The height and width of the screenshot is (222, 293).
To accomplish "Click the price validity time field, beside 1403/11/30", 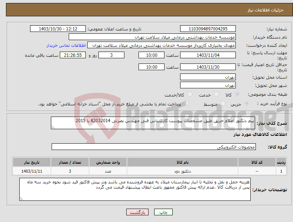I will click(152, 67).
